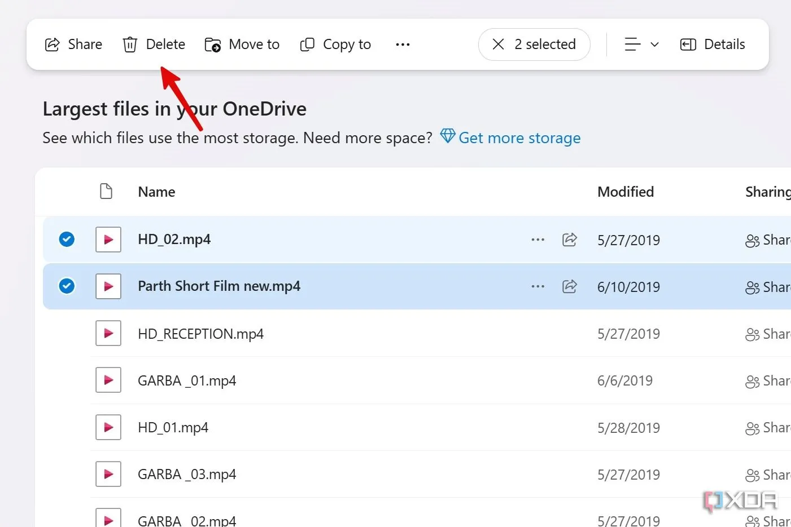The width and height of the screenshot is (791, 527).
Task: Open the Details pane
Action: (x=713, y=45)
